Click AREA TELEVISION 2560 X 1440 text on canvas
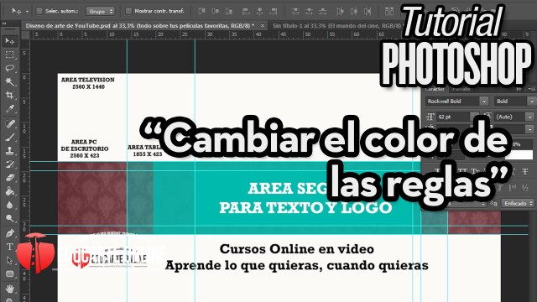 click(88, 83)
